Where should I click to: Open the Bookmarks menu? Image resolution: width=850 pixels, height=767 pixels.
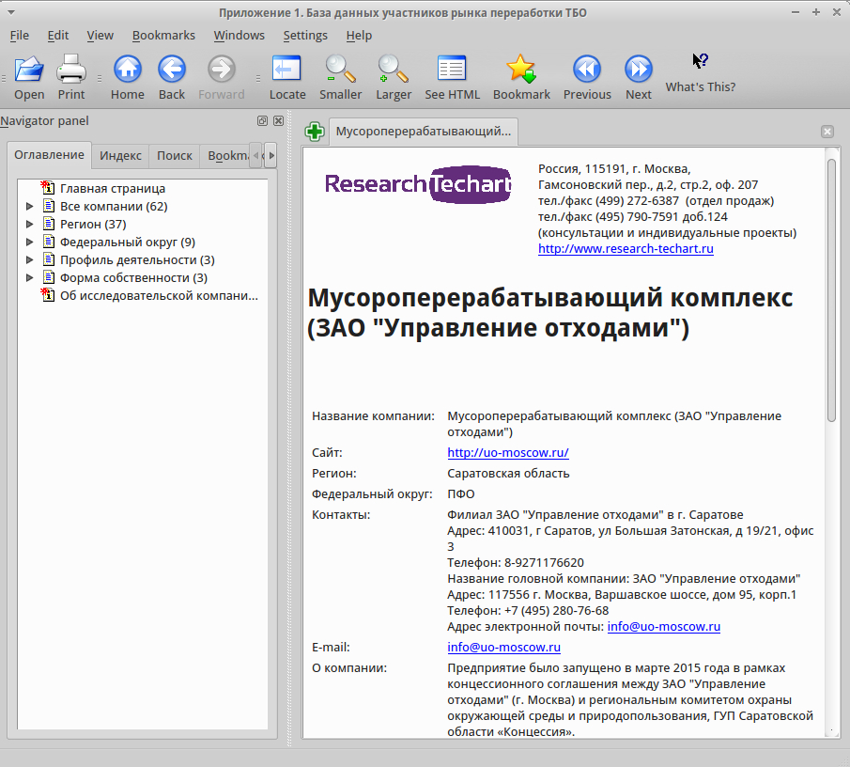[163, 36]
